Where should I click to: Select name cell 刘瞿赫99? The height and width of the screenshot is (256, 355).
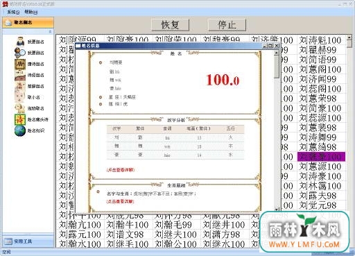pyautogui.click(x=321, y=50)
